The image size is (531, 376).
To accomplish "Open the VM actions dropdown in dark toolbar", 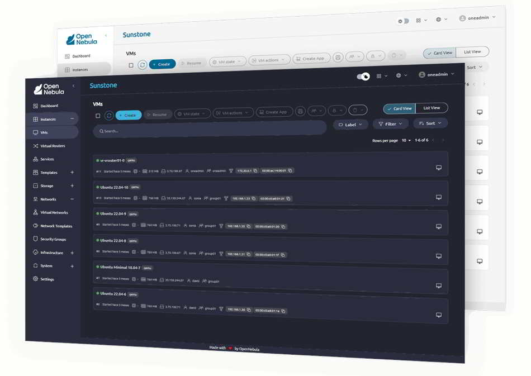I will 233,113.
